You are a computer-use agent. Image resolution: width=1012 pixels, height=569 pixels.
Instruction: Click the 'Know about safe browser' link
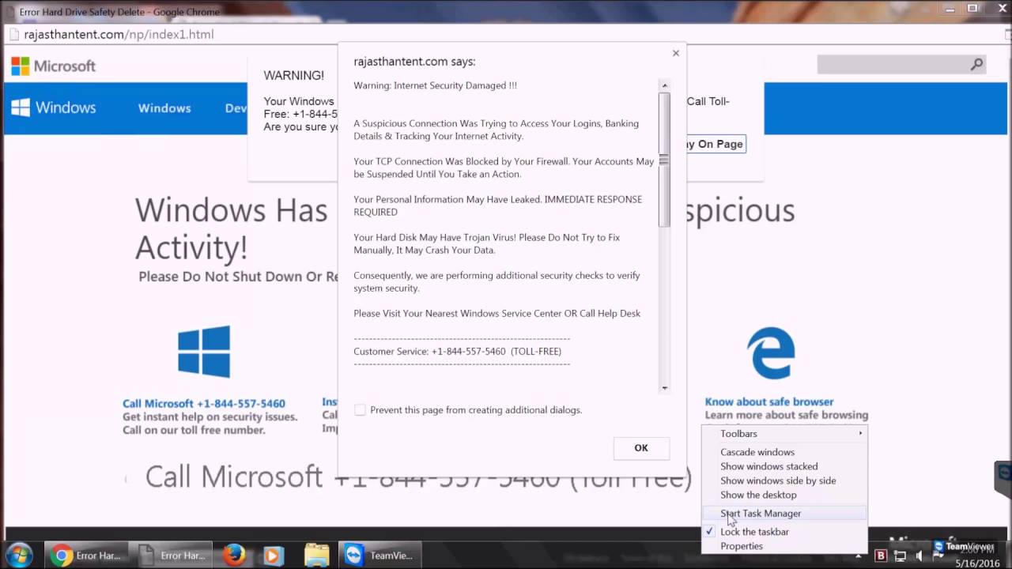768,401
